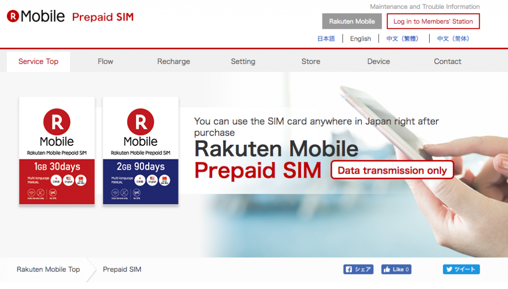Switch language to 中文（简体）
The height and width of the screenshot is (289, 508).
point(453,39)
